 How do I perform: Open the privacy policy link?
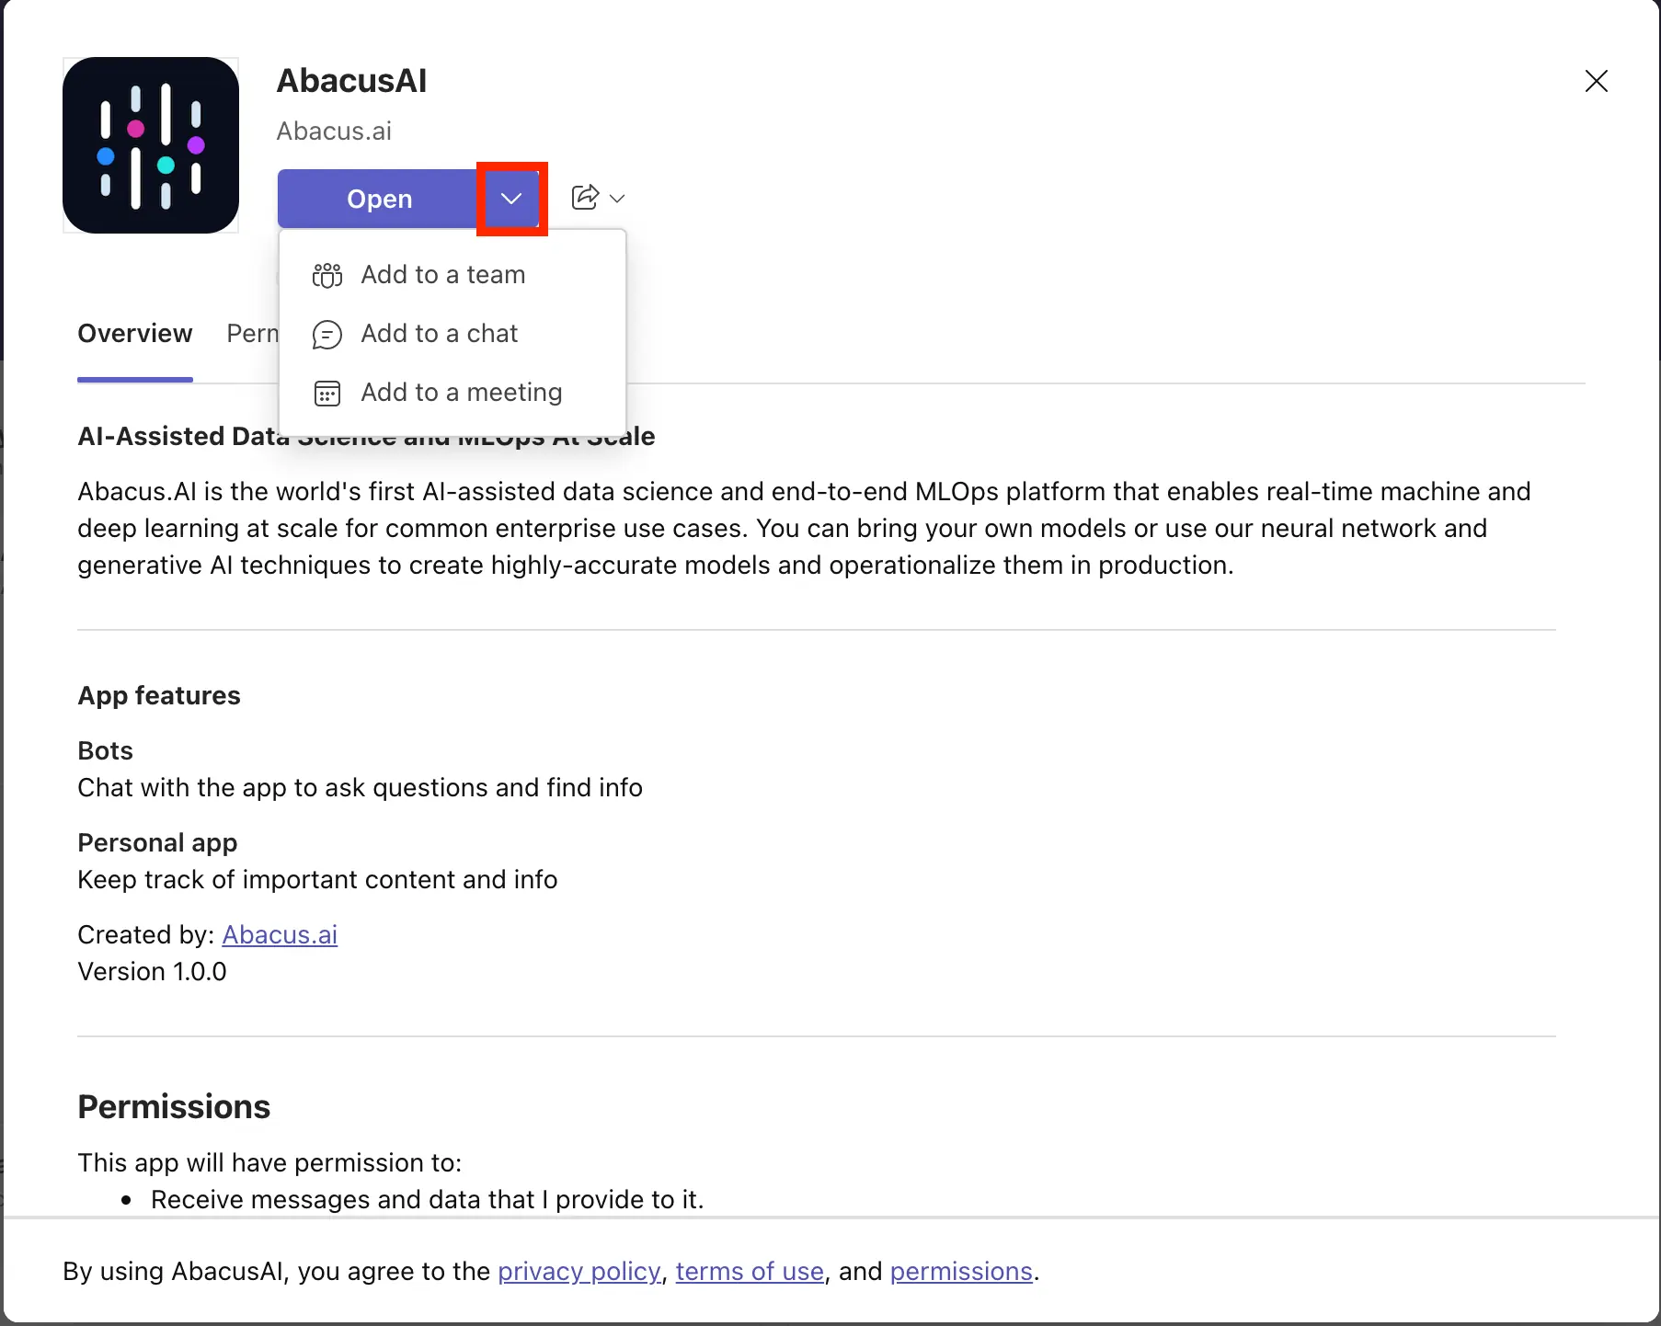579,1271
